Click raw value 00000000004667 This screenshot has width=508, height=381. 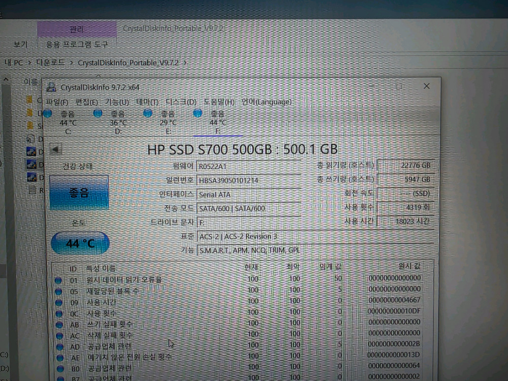(394, 300)
